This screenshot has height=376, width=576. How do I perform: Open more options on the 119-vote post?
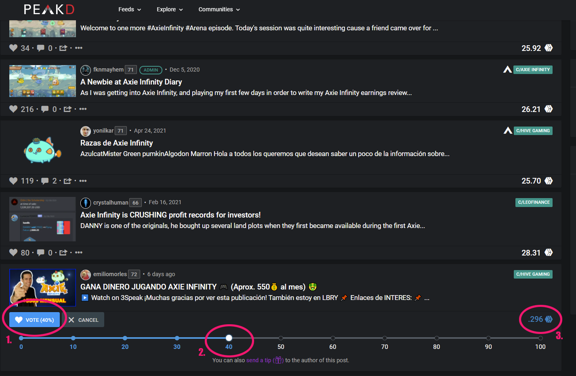(x=83, y=181)
